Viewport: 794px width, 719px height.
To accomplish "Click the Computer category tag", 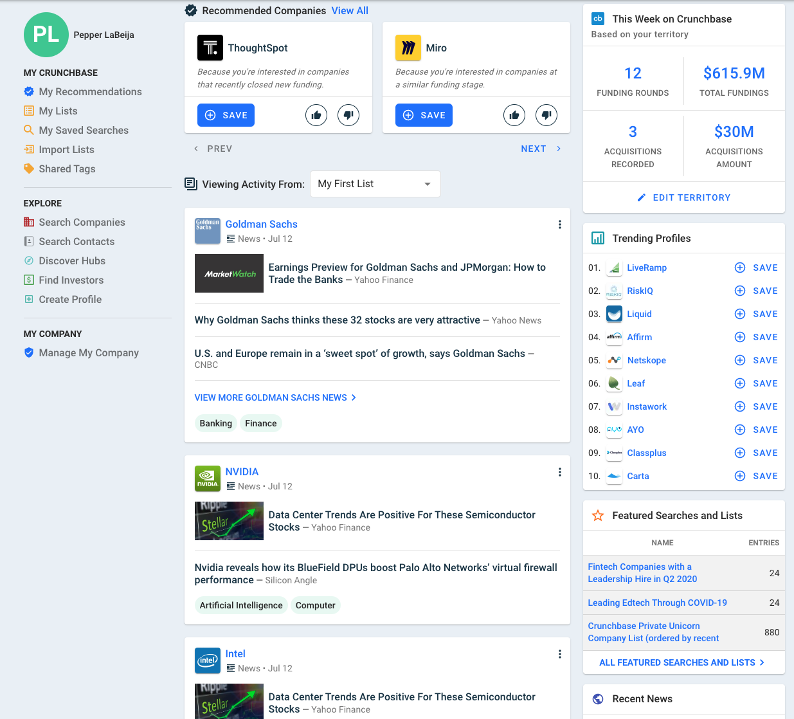I will (316, 605).
